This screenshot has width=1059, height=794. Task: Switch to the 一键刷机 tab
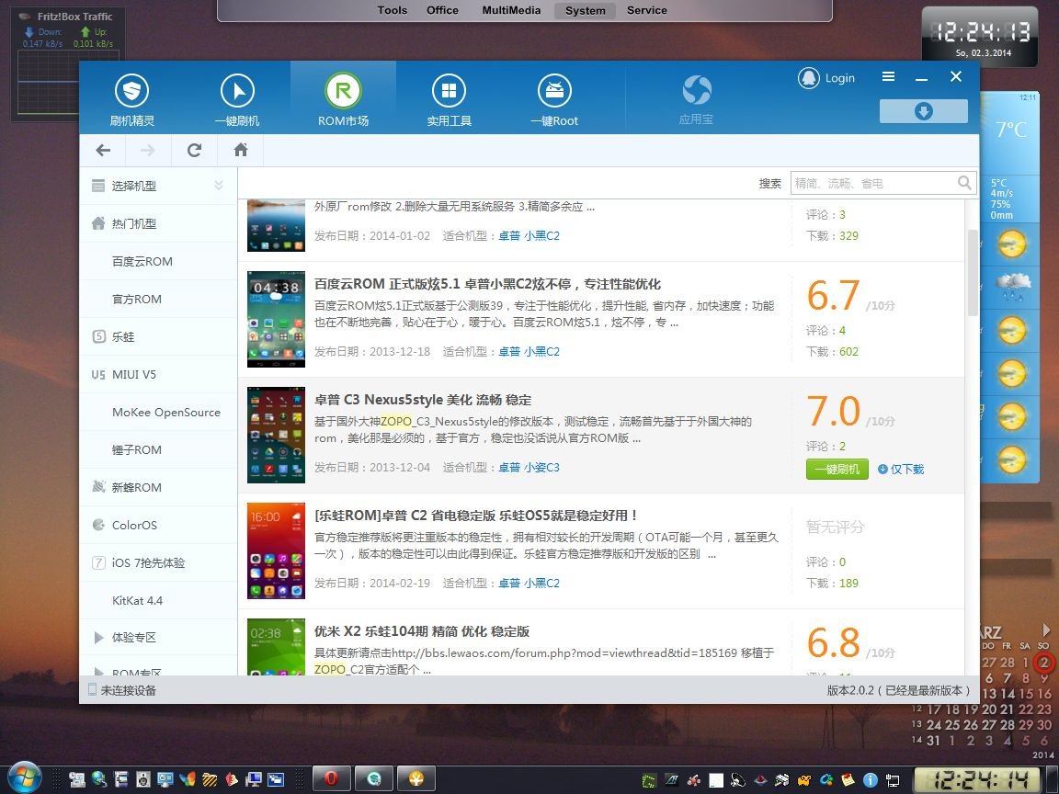[x=237, y=98]
